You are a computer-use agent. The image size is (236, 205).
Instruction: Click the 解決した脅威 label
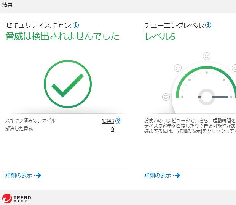coord(19,129)
